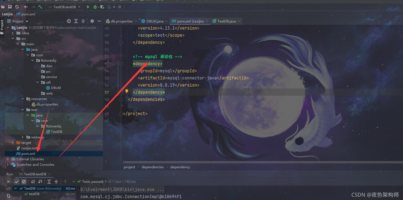The image size is (403, 200).
Task: Click the previous failed test up arrow
Action: pos(65,181)
